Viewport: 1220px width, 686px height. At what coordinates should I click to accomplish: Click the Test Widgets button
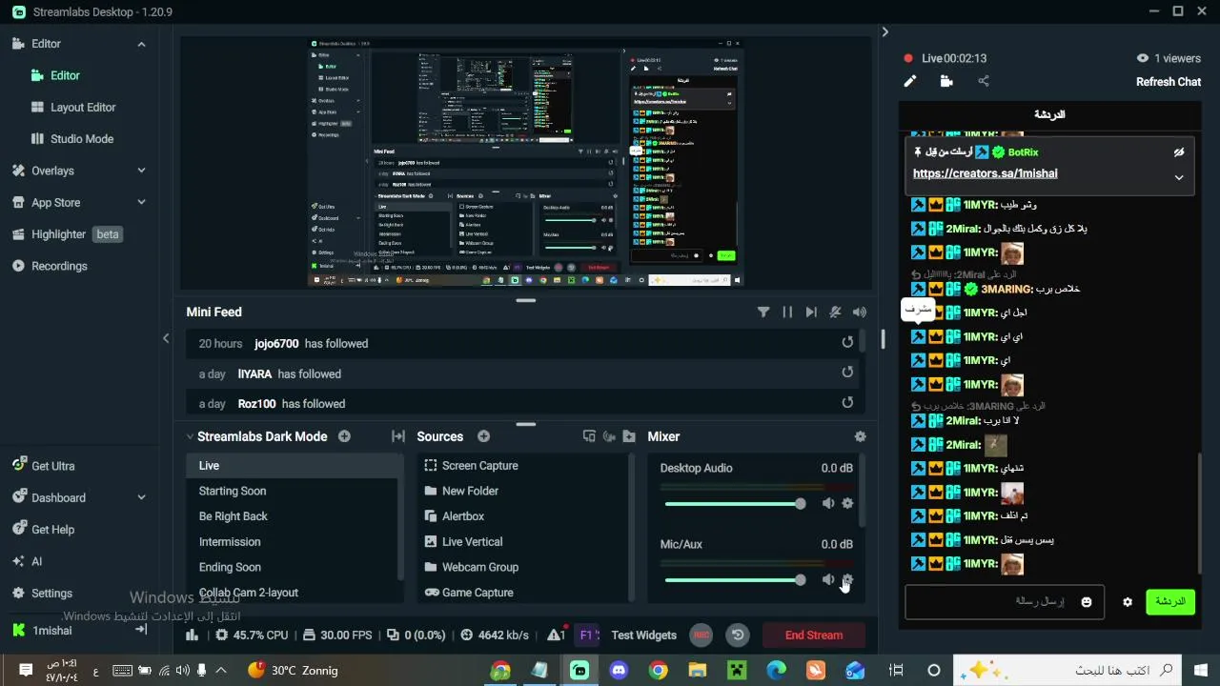(x=644, y=635)
